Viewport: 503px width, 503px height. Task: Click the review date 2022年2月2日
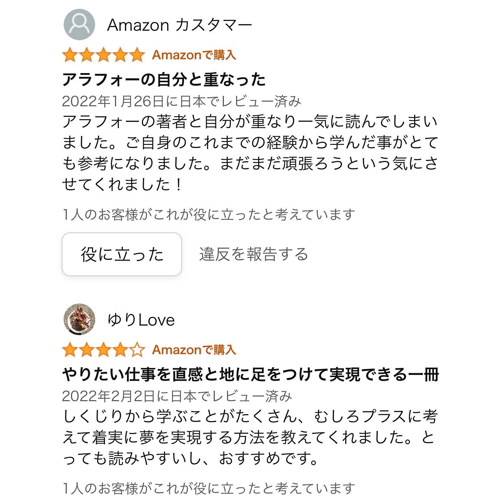[177, 396]
